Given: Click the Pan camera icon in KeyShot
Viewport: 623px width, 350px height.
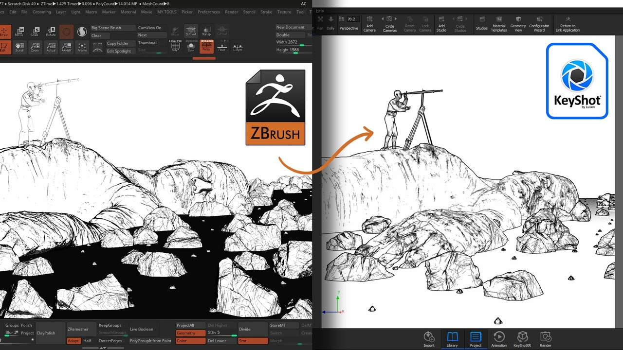Looking at the screenshot, I should (x=320, y=23).
